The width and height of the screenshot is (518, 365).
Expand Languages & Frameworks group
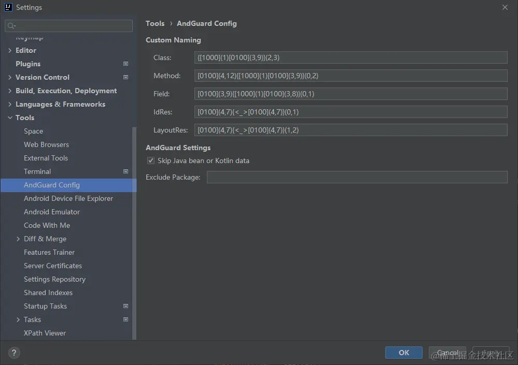(9, 104)
